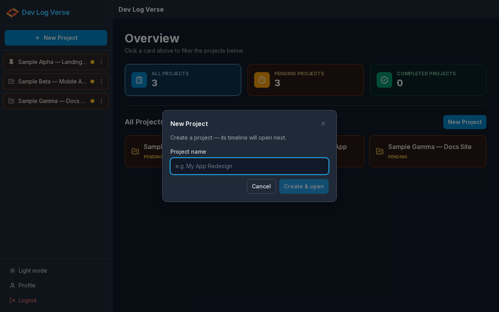Click the New Project dialog title
The width and height of the screenshot is (499, 312).
pyautogui.click(x=189, y=124)
